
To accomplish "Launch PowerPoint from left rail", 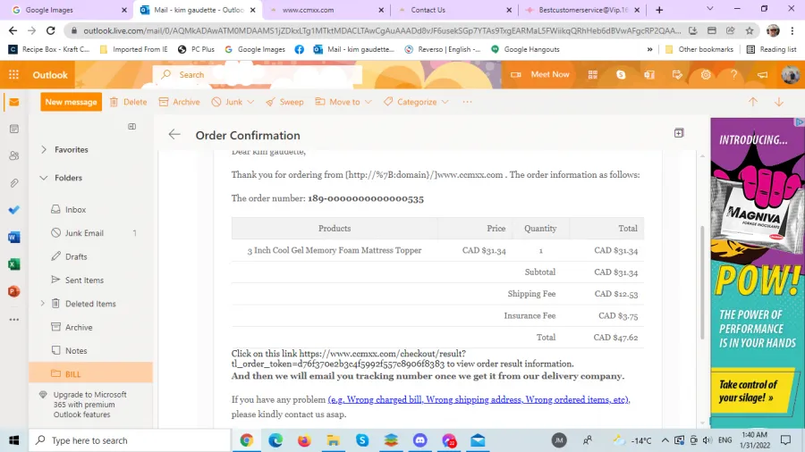I will click(13, 291).
